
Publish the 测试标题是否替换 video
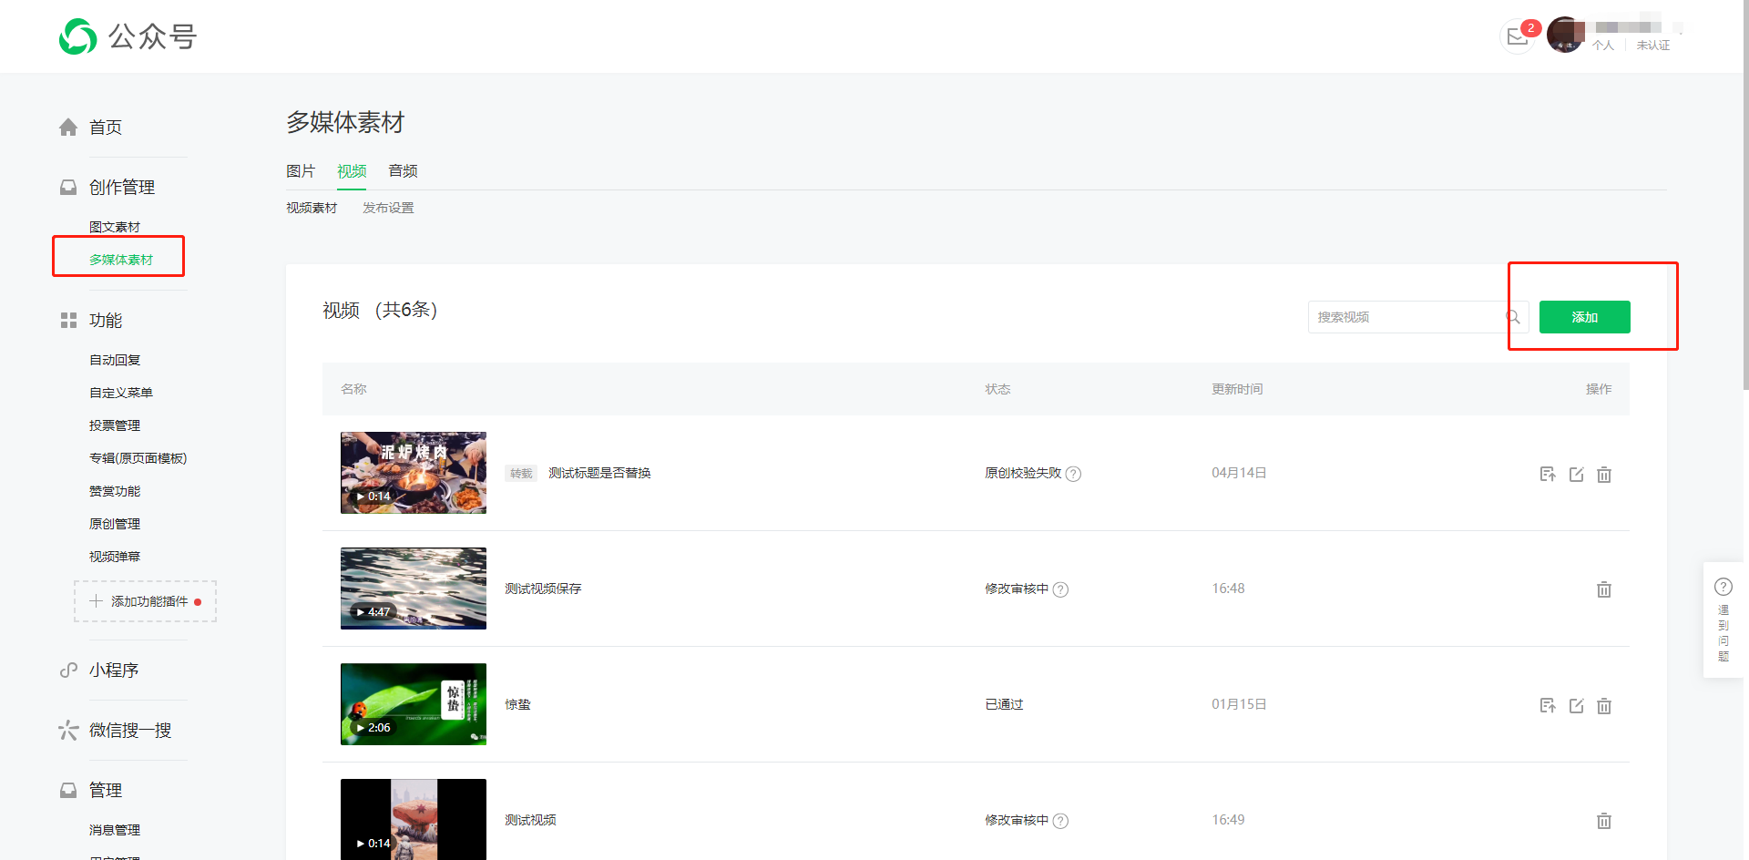click(x=1548, y=474)
